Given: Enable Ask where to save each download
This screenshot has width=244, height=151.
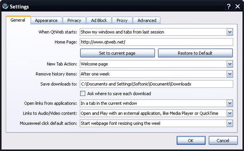Looking at the screenshot, I should pos(83,94).
